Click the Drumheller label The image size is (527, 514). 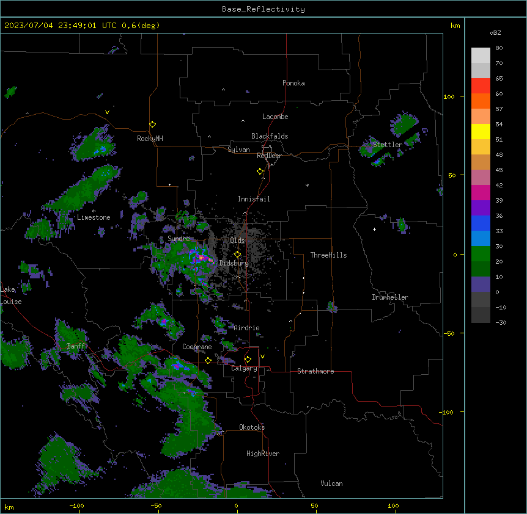coord(390,297)
